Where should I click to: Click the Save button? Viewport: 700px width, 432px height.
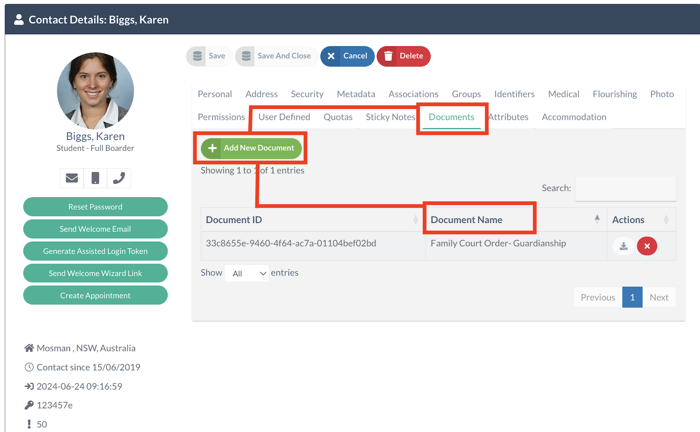tap(209, 56)
